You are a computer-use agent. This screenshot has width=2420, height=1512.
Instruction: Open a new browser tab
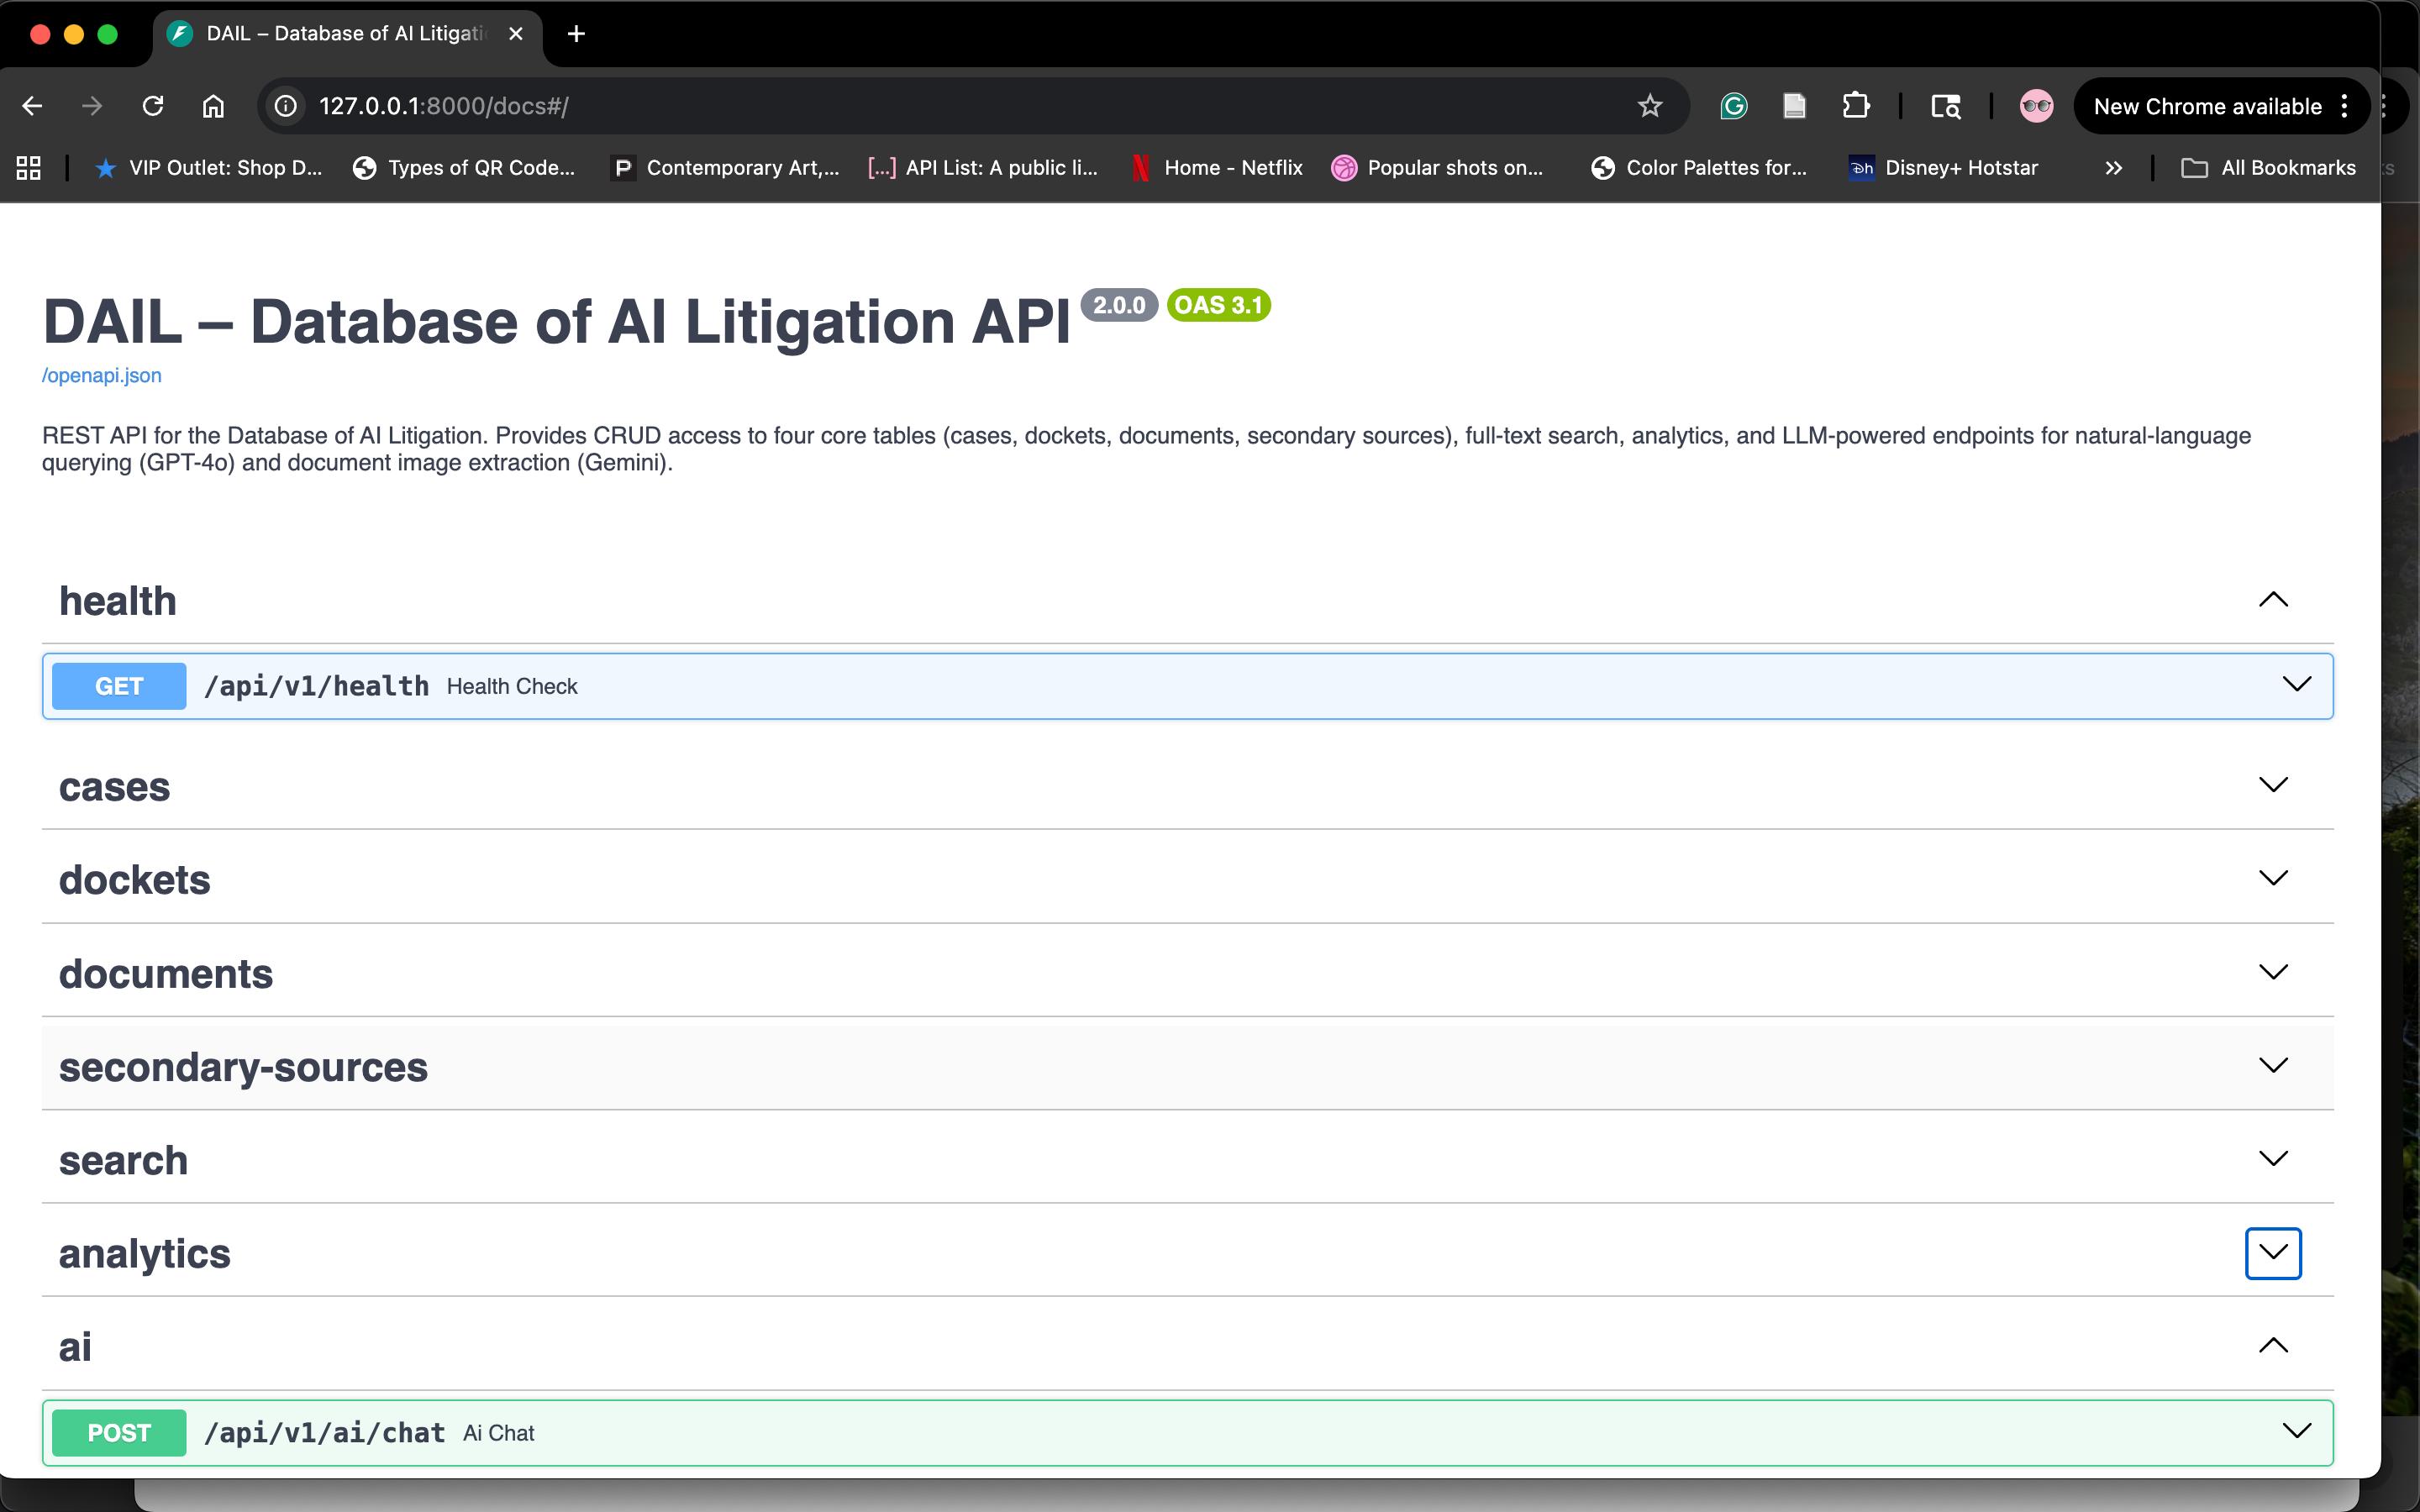[x=576, y=34]
